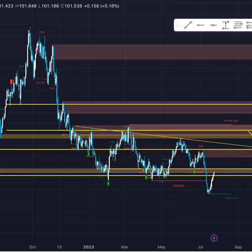Click the low price value L101.186
The height and width of the screenshot is (252, 252).
coord(49,6)
